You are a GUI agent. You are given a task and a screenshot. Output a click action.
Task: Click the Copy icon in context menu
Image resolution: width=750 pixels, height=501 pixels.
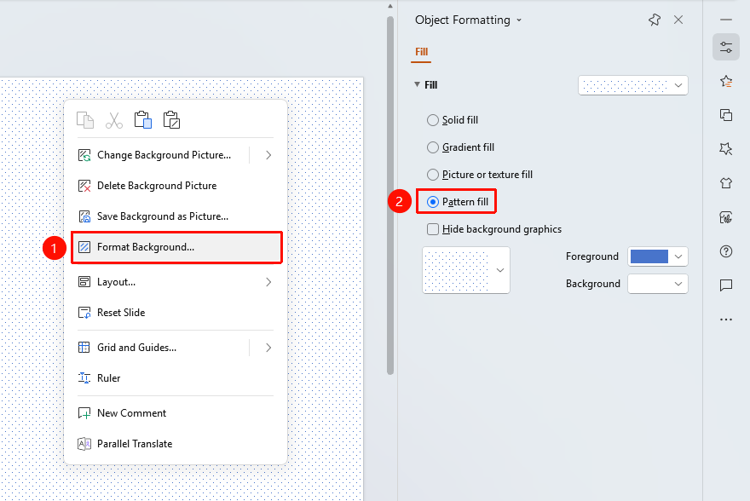[x=85, y=120]
